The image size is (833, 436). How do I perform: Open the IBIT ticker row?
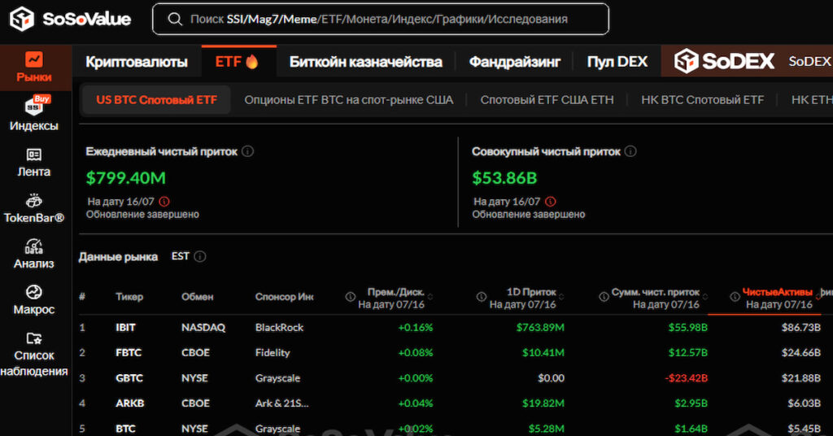tap(125, 327)
